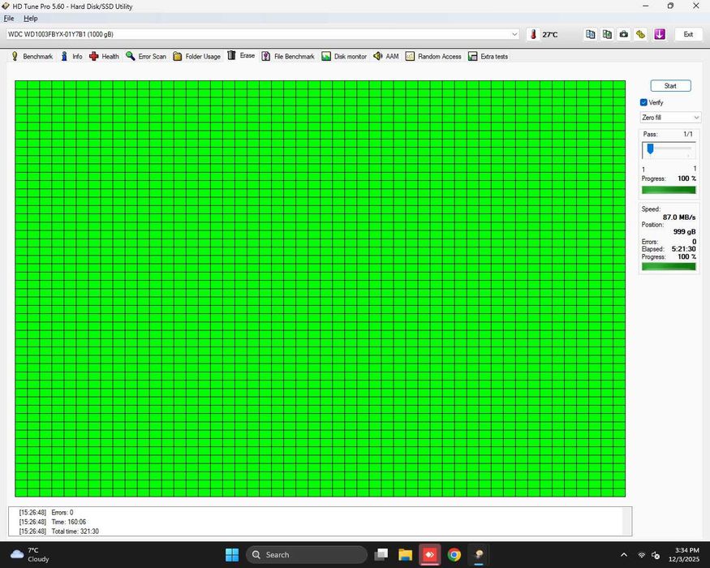Click the purple down-arrow minimize-to-tray icon

660,34
